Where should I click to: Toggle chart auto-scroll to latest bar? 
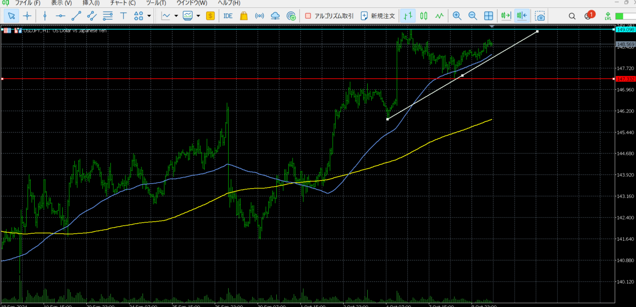click(506, 16)
